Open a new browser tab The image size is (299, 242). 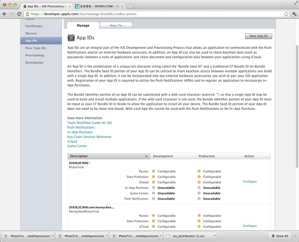pos(130,6)
